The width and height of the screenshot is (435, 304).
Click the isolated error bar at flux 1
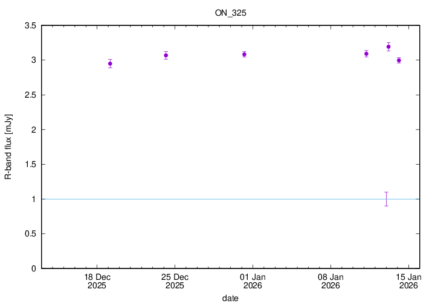(x=386, y=199)
